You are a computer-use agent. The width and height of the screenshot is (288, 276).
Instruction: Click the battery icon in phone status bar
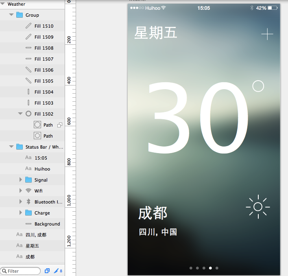pyautogui.click(x=273, y=8)
